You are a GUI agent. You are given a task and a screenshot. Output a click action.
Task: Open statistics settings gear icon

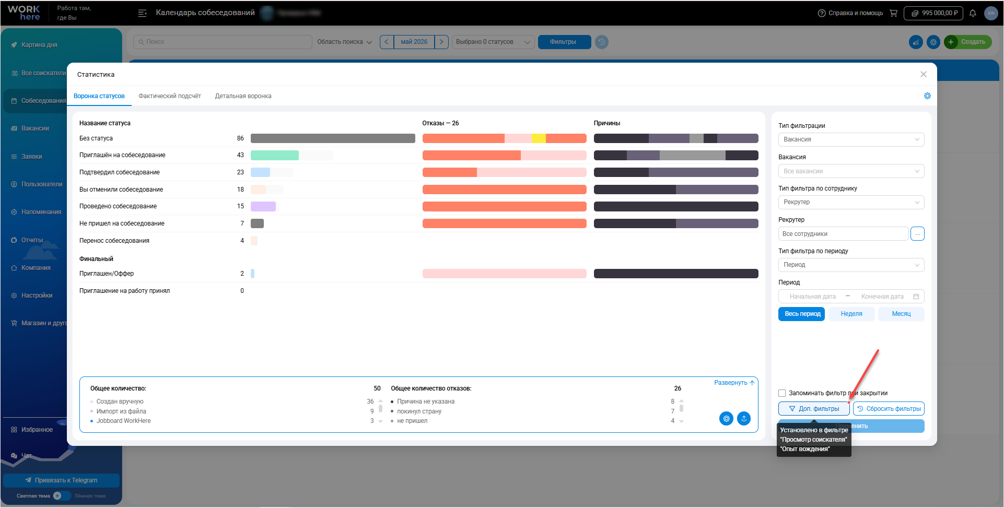[927, 96]
